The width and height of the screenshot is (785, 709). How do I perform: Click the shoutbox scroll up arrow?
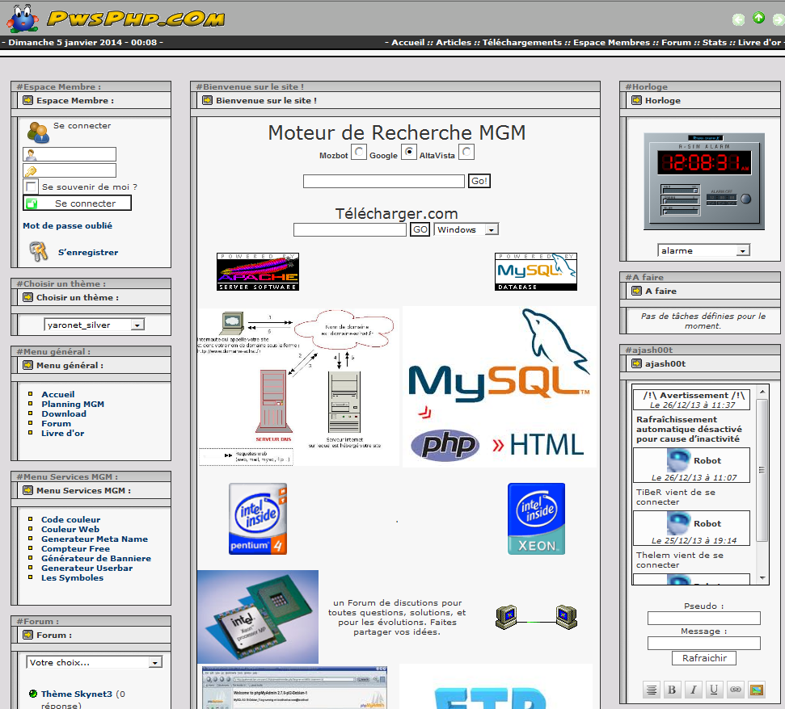pos(762,392)
